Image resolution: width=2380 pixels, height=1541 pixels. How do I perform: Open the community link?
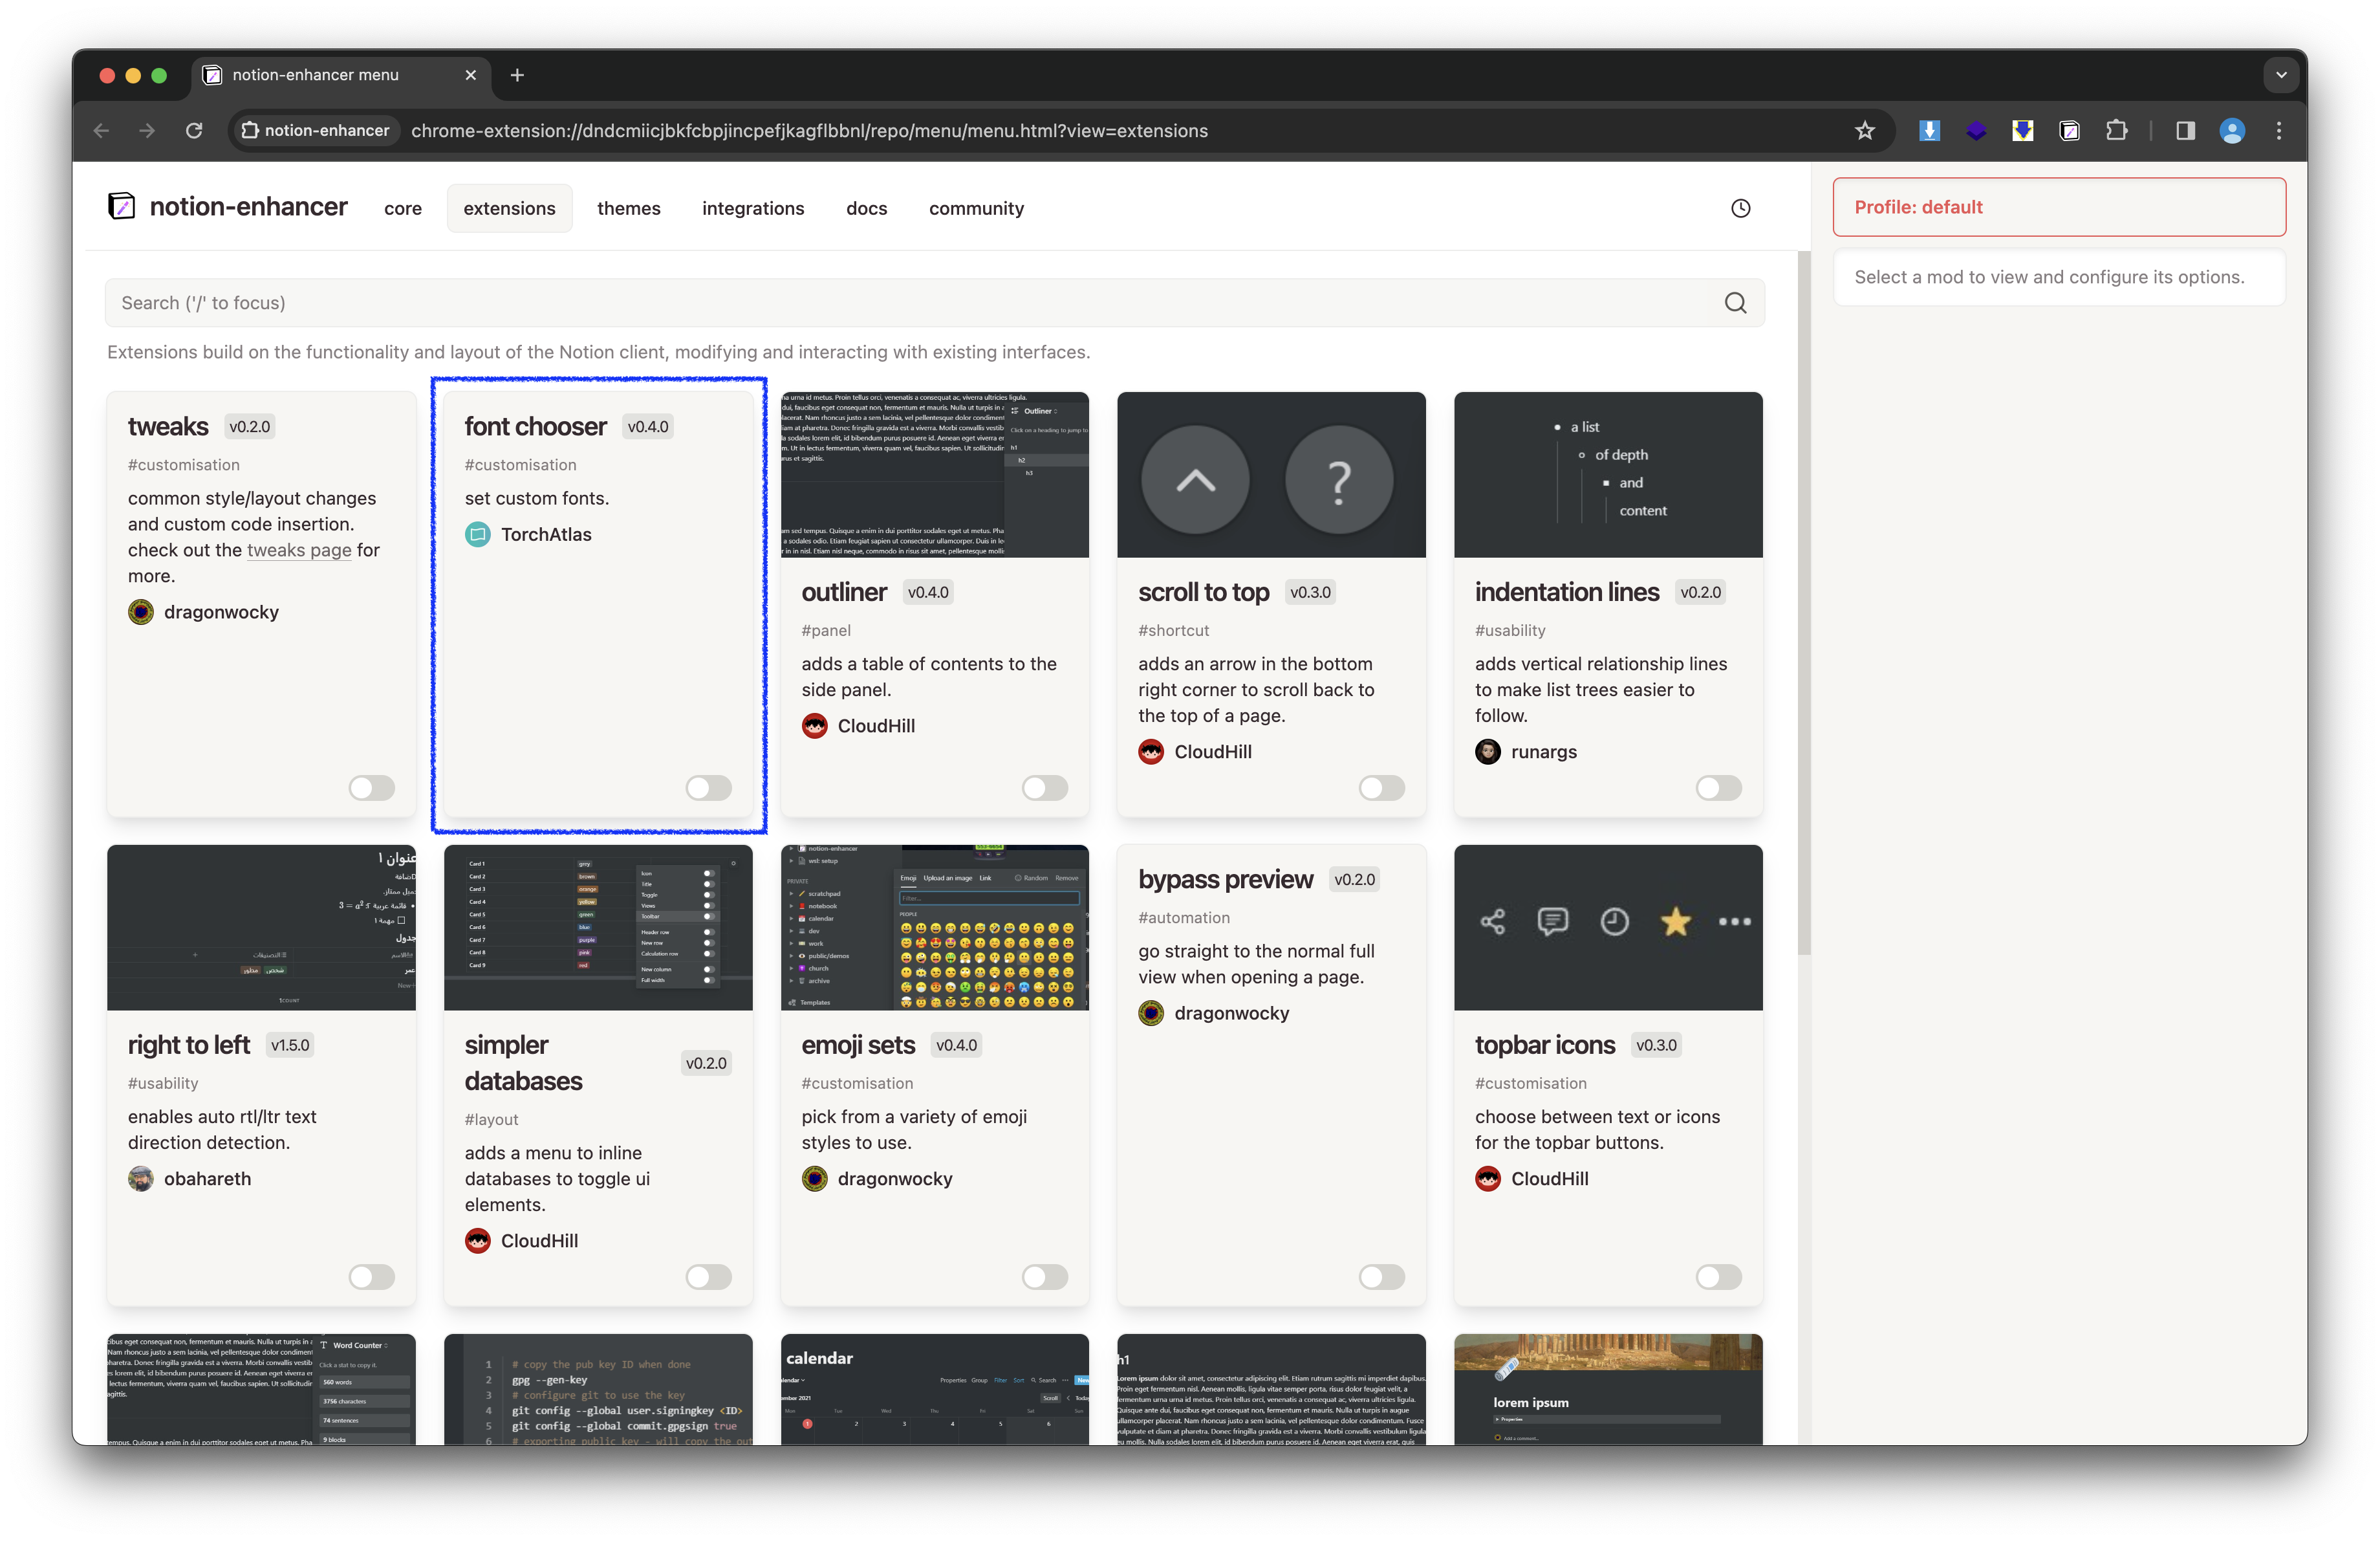tap(976, 208)
